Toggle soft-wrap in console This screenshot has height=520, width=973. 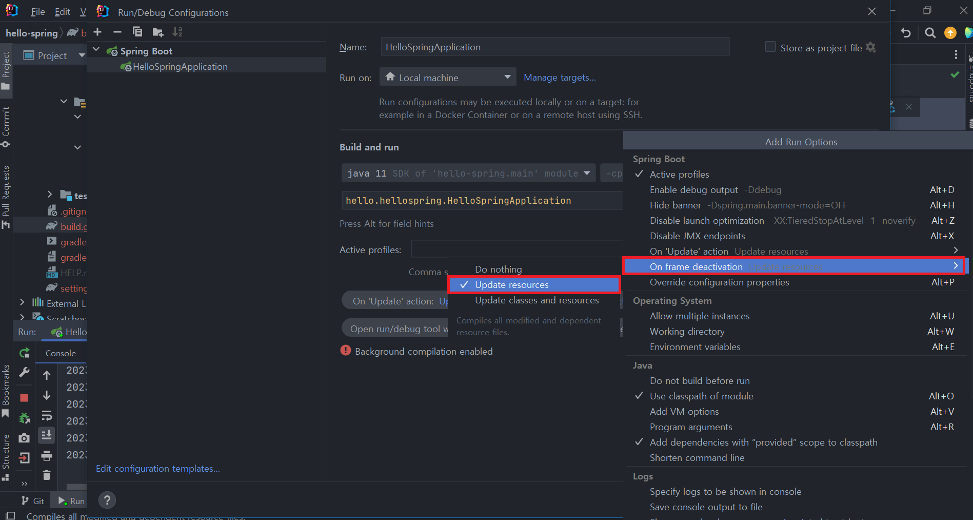[47, 415]
